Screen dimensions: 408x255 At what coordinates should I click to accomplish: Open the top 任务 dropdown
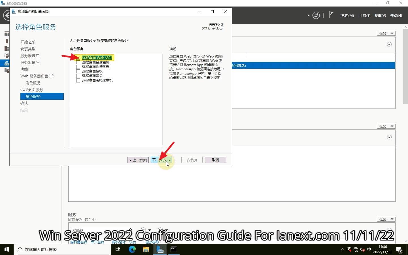click(386, 33)
